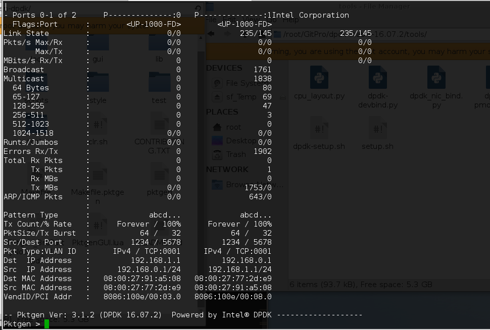Open File System in the sidebar
The image size is (490, 330).
click(242, 83)
